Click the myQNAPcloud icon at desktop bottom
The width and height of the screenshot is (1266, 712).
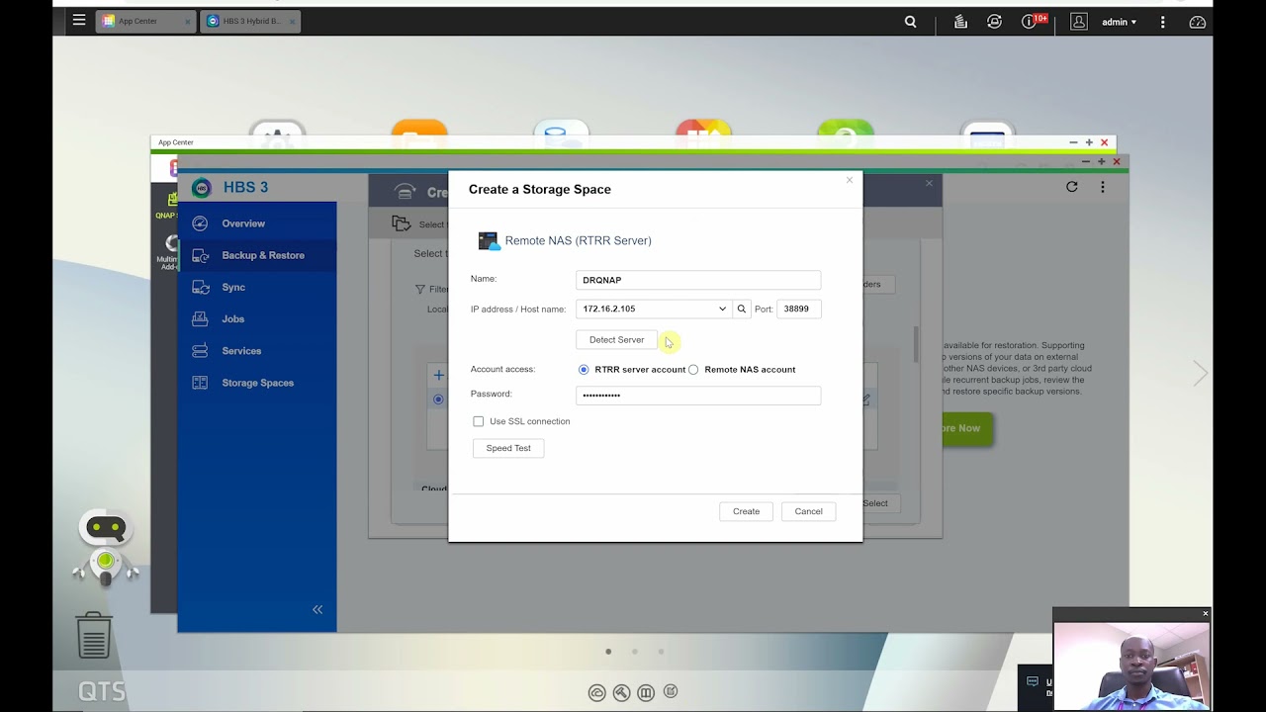point(596,692)
